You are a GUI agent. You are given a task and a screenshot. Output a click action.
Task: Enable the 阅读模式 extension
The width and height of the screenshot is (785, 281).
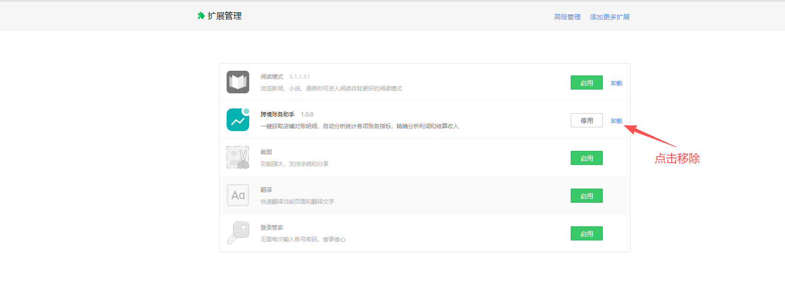pos(587,83)
